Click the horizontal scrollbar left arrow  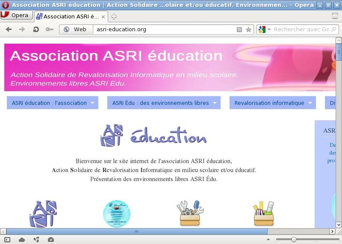coord(3,231)
